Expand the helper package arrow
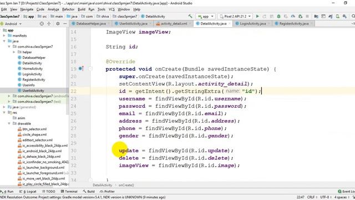 [x=14, y=52]
